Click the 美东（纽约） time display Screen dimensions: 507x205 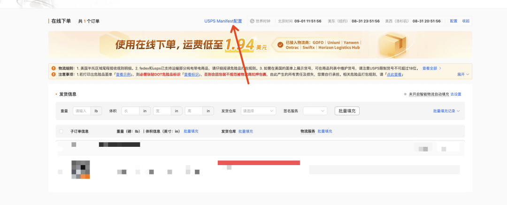[353, 21]
